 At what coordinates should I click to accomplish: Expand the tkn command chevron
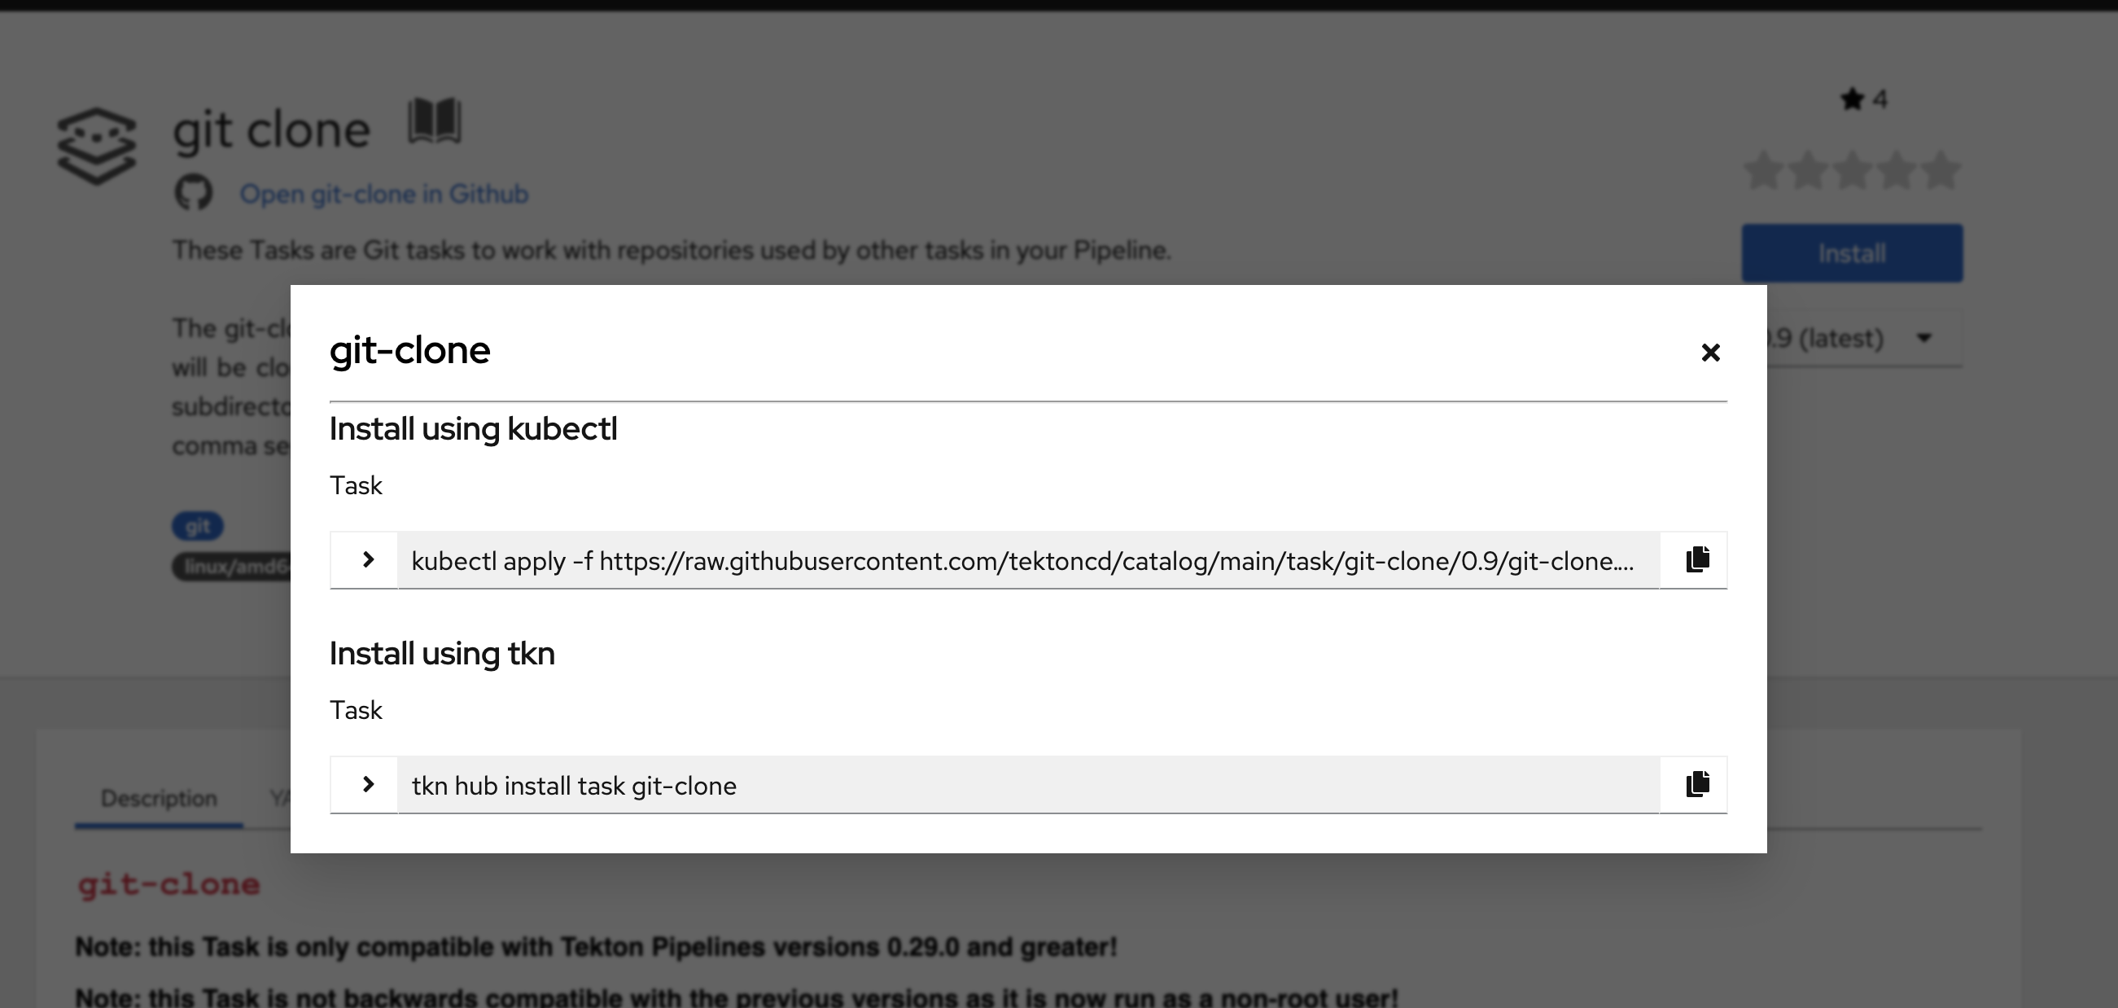(x=368, y=784)
